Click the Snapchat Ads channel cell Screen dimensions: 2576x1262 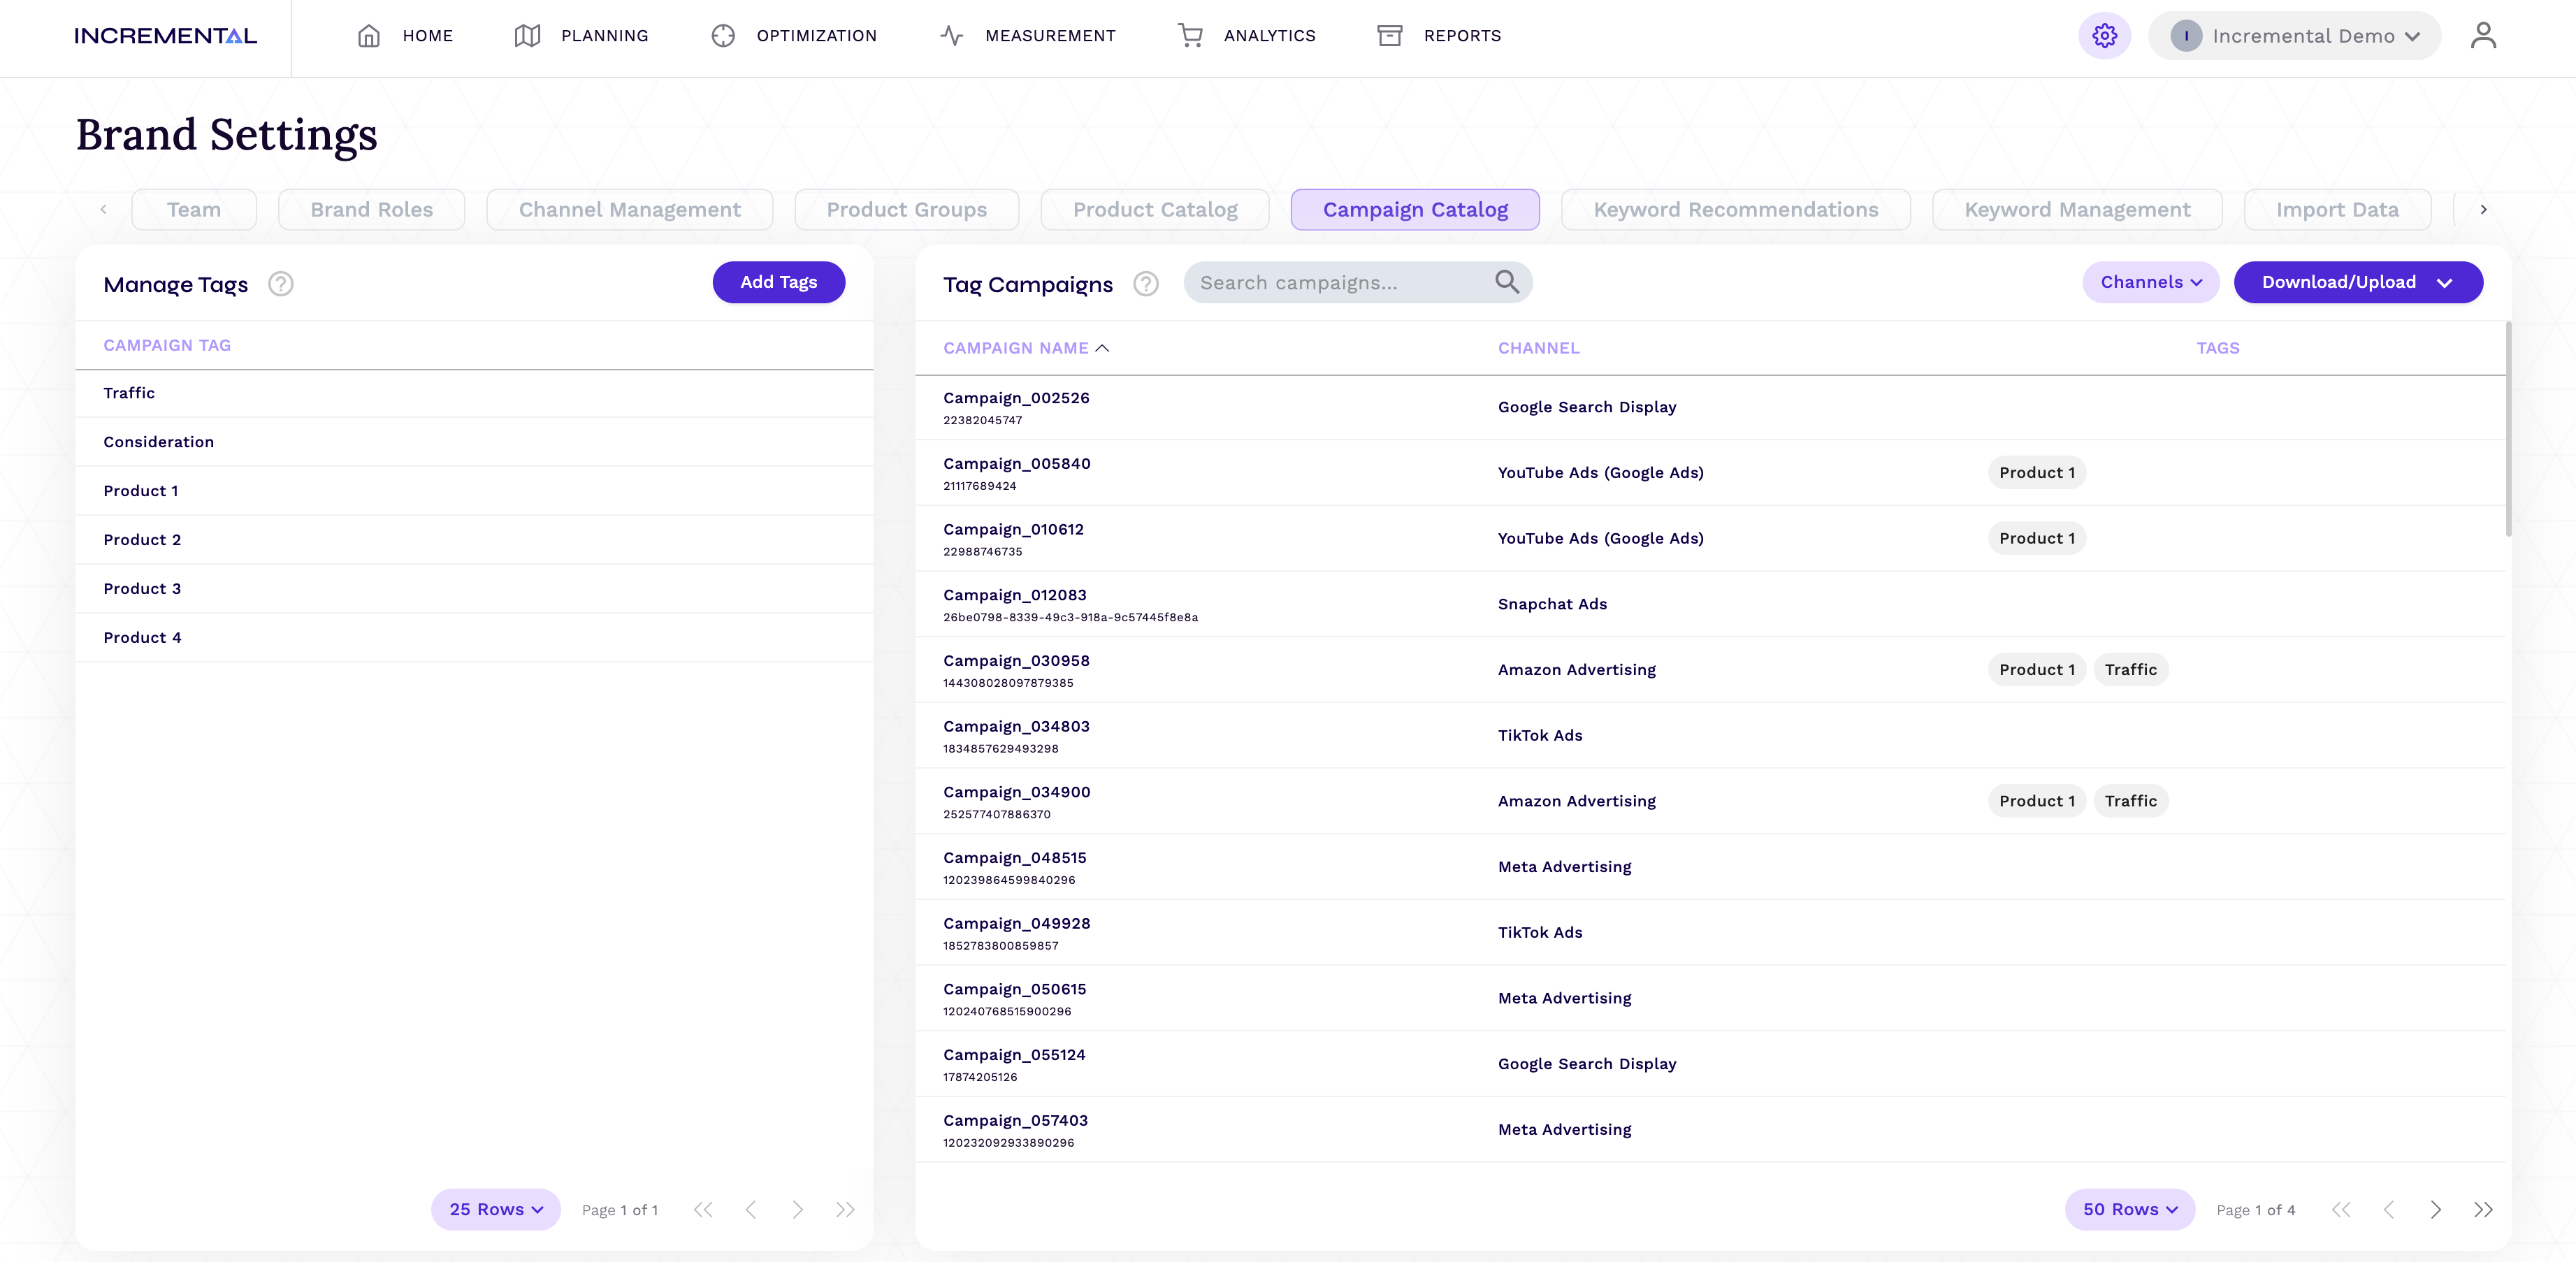[x=1552, y=604]
